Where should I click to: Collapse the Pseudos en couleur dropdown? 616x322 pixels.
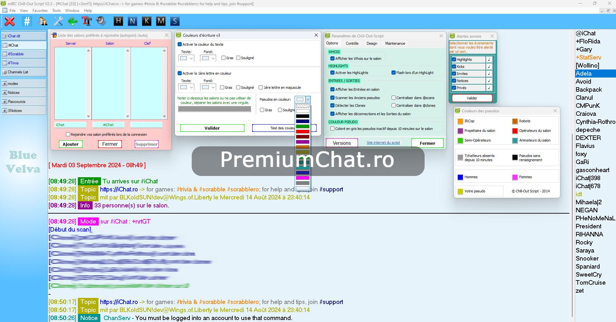click(x=308, y=99)
